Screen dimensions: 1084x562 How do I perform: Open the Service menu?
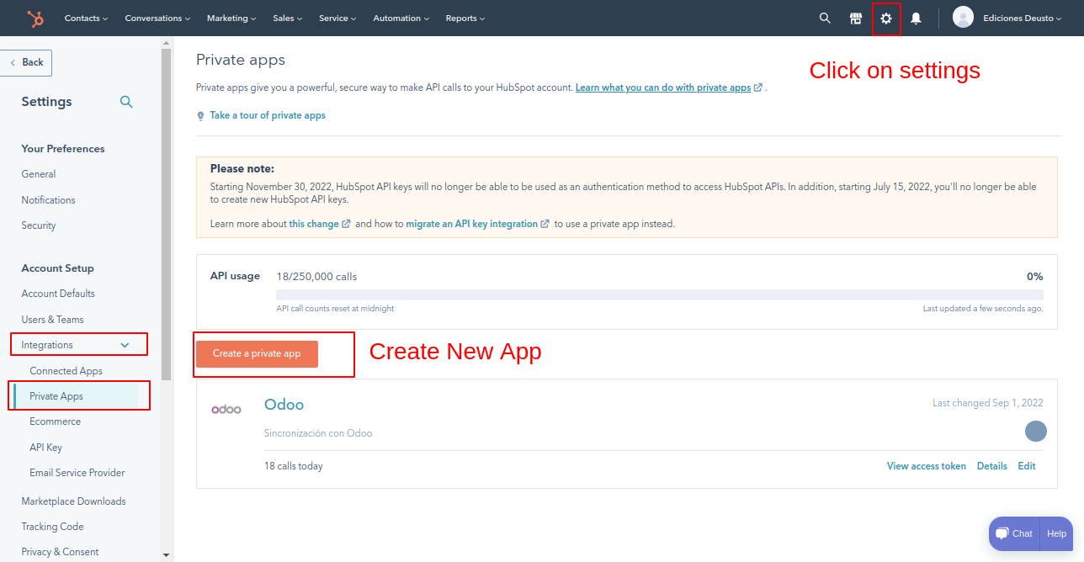337,18
